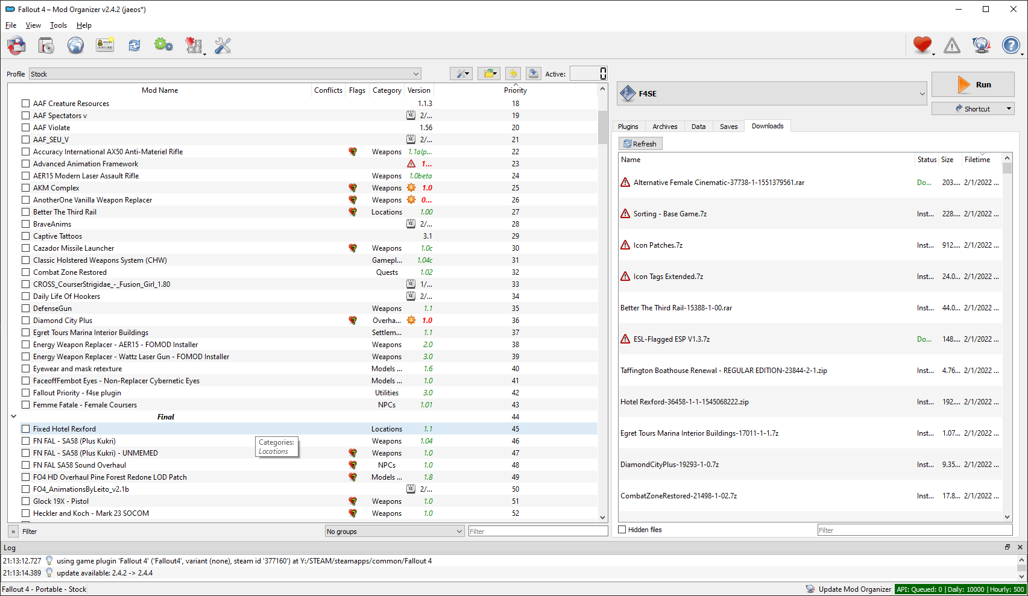Click the puzzle piece Tools icon
1028x596 pixels.
(x=194, y=45)
